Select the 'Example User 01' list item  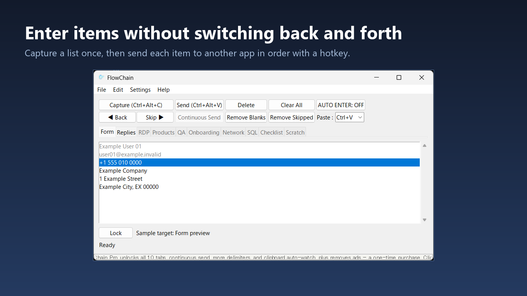(x=259, y=146)
